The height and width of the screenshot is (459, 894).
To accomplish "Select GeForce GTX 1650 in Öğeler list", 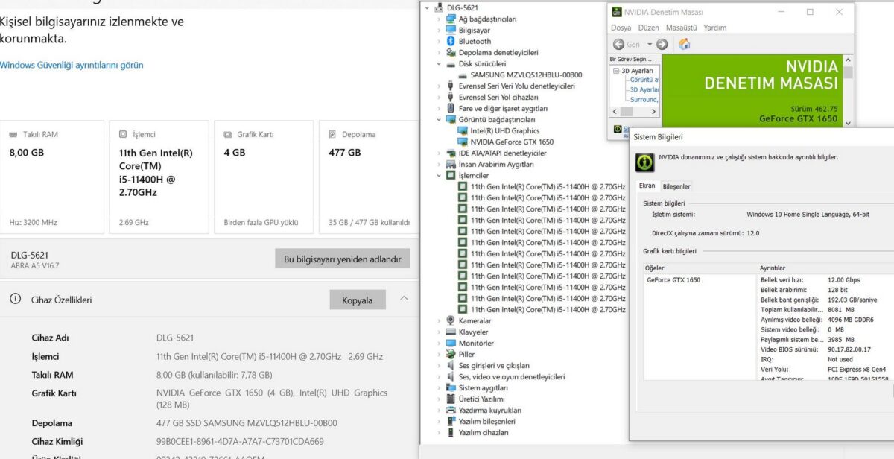I will (x=673, y=280).
